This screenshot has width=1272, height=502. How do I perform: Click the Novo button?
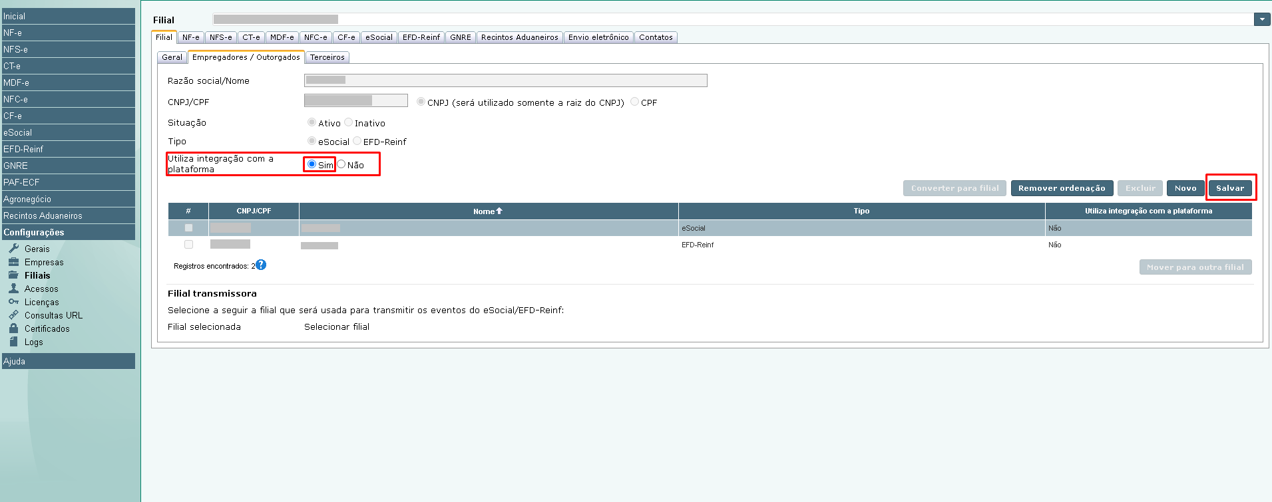point(1185,188)
